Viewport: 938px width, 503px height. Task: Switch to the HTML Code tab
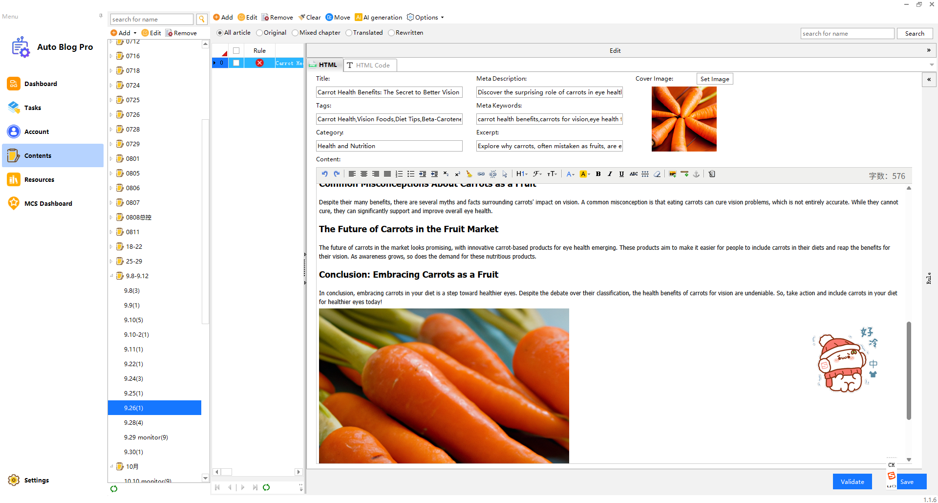point(370,65)
